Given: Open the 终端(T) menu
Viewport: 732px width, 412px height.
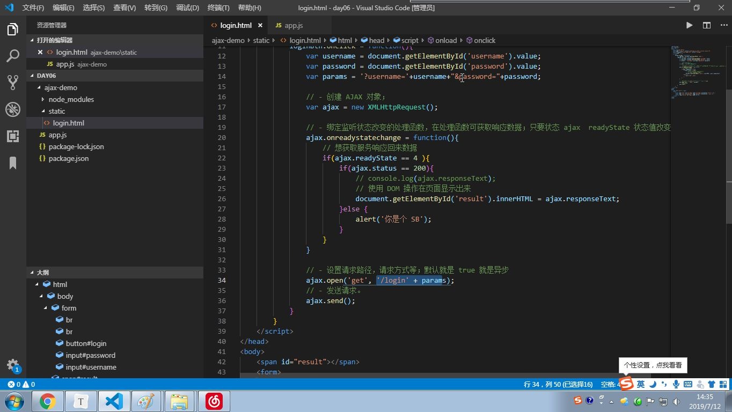Looking at the screenshot, I should click(x=218, y=8).
